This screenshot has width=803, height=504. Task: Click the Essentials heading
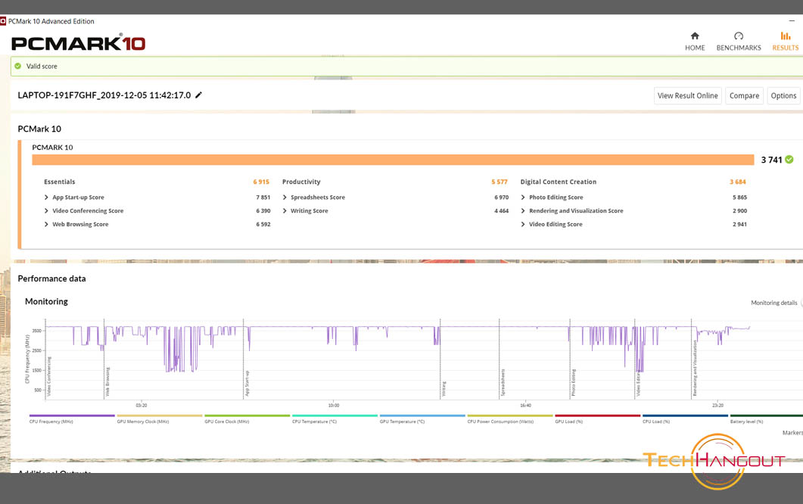59,182
